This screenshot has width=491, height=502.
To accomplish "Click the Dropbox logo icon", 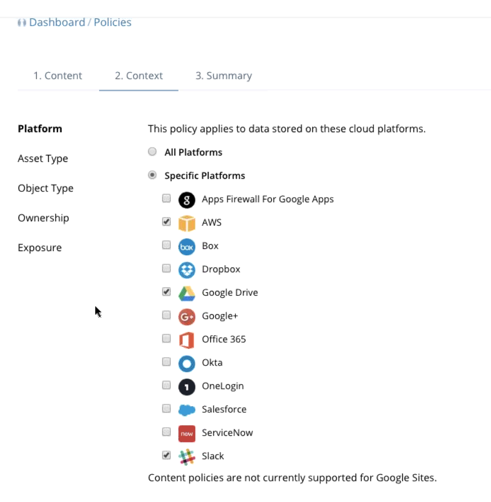I will coord(187,270).
